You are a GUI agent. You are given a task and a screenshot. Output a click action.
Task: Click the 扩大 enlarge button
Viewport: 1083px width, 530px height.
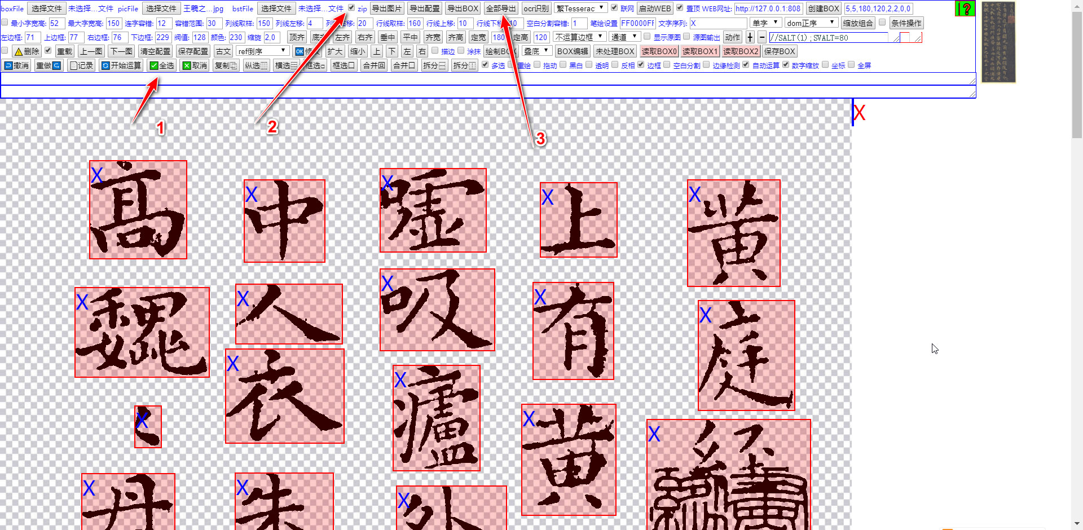point(335,51)
